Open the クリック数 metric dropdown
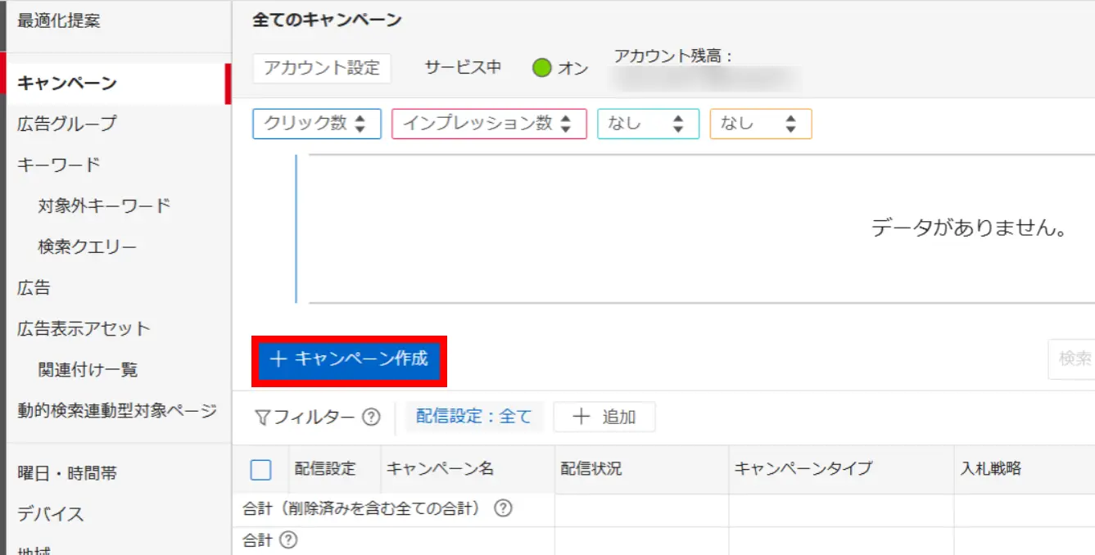The image size is (1095, 555). click(316, 124)
